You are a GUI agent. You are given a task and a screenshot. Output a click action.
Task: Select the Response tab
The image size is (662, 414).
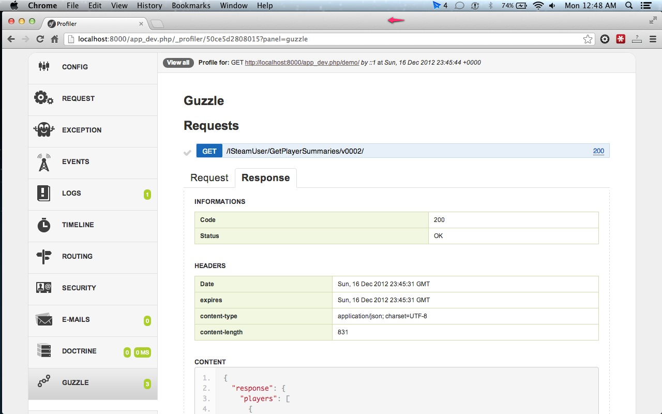pos(266,178)
